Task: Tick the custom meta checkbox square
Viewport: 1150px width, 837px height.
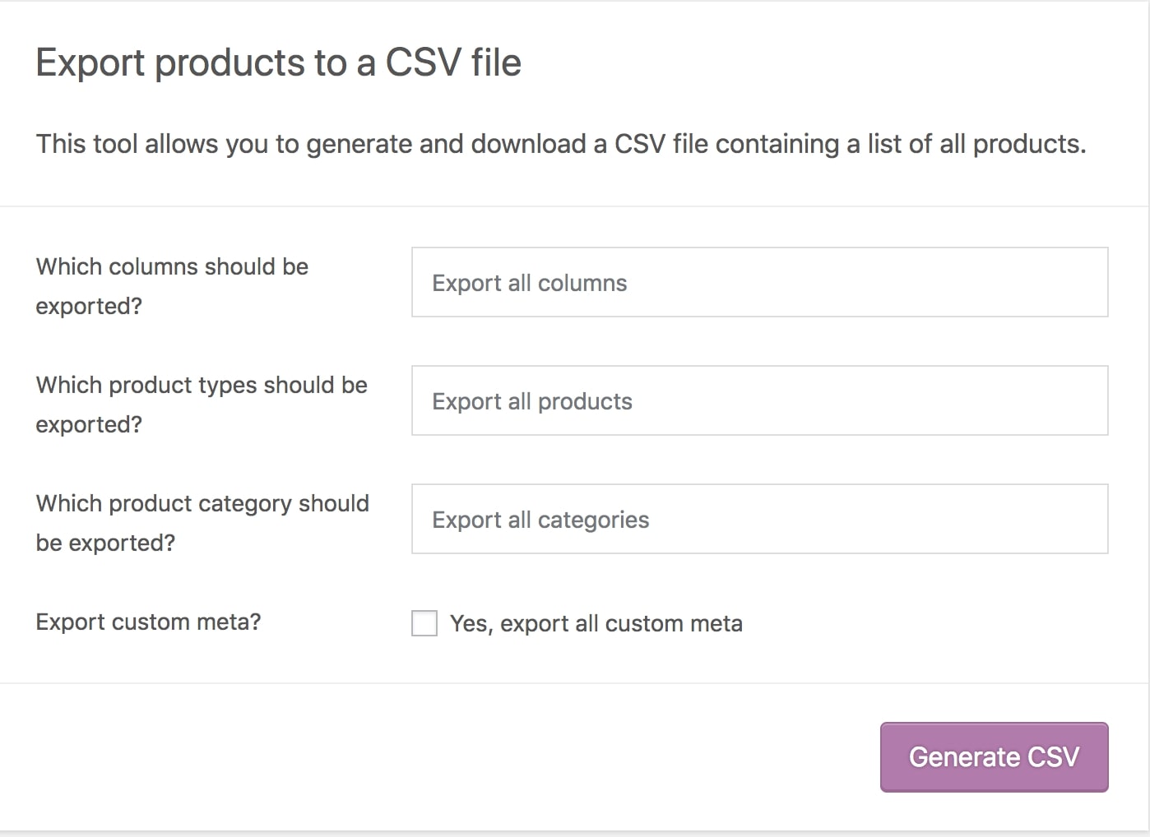Action: (424, 623)
